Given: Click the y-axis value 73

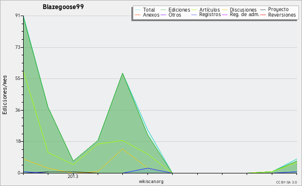Looking at the screenshot, I should pyautogui.click(x=18, y=47).
